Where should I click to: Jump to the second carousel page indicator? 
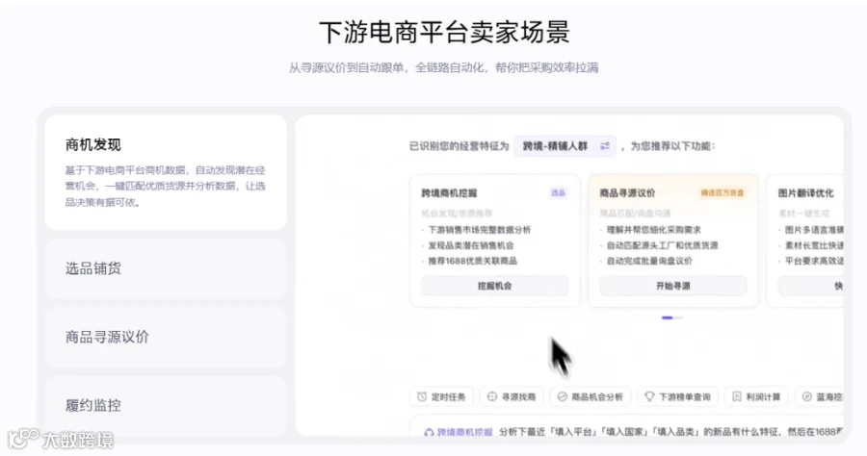[678, 318]
